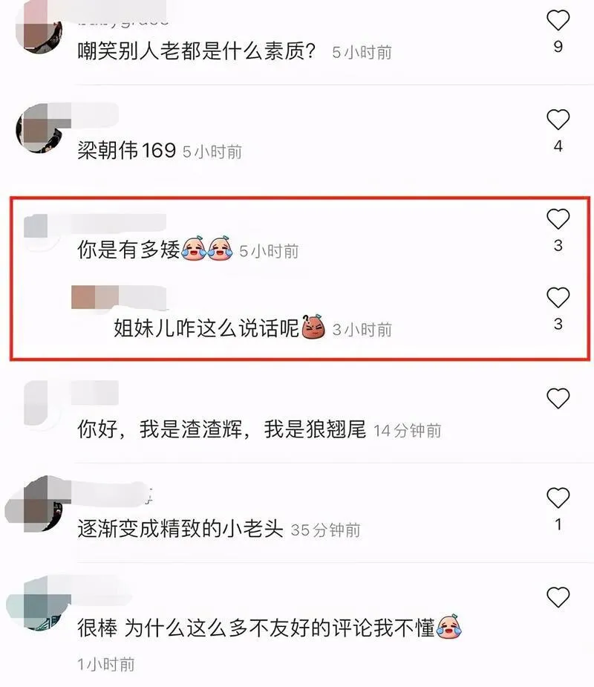
Task: Like the 很棒 为什么这么多不友好 comment
Action: (558, 596)
